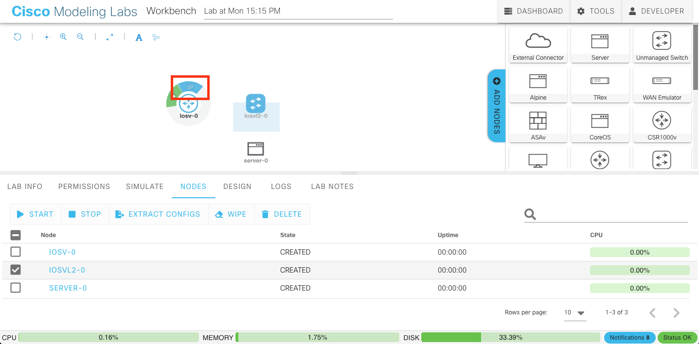
Task: Switch to the LAB INFO tab
Action: coord(25,187)
